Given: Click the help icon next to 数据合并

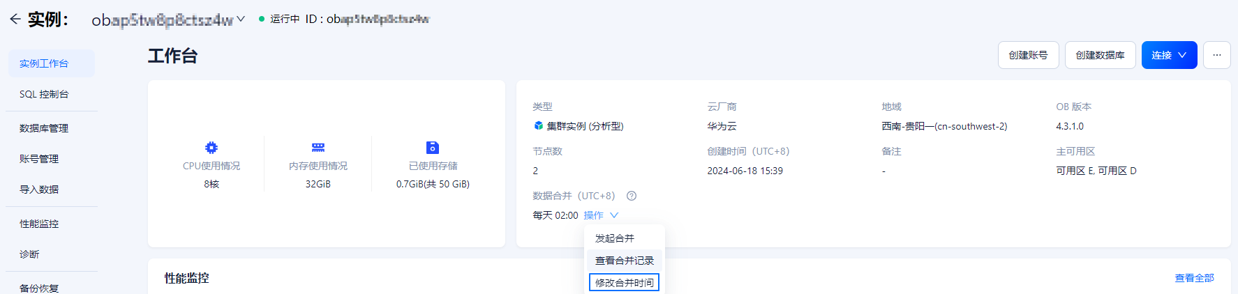Looking at the screenshot, I should [x=632, y=196].
